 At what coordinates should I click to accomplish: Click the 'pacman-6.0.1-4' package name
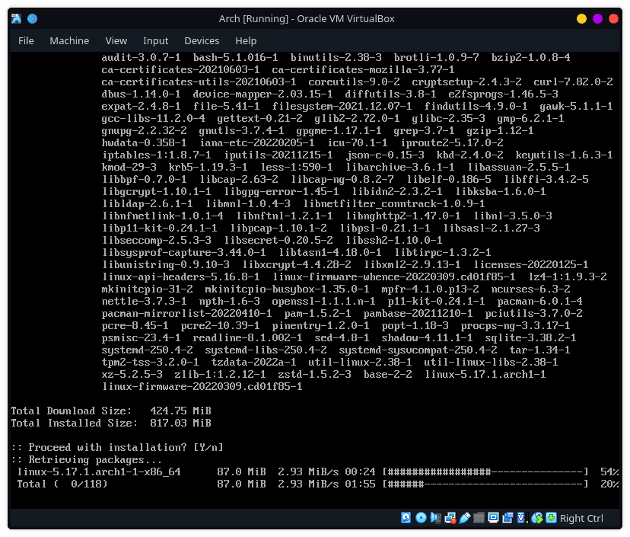tap(539, 301)
